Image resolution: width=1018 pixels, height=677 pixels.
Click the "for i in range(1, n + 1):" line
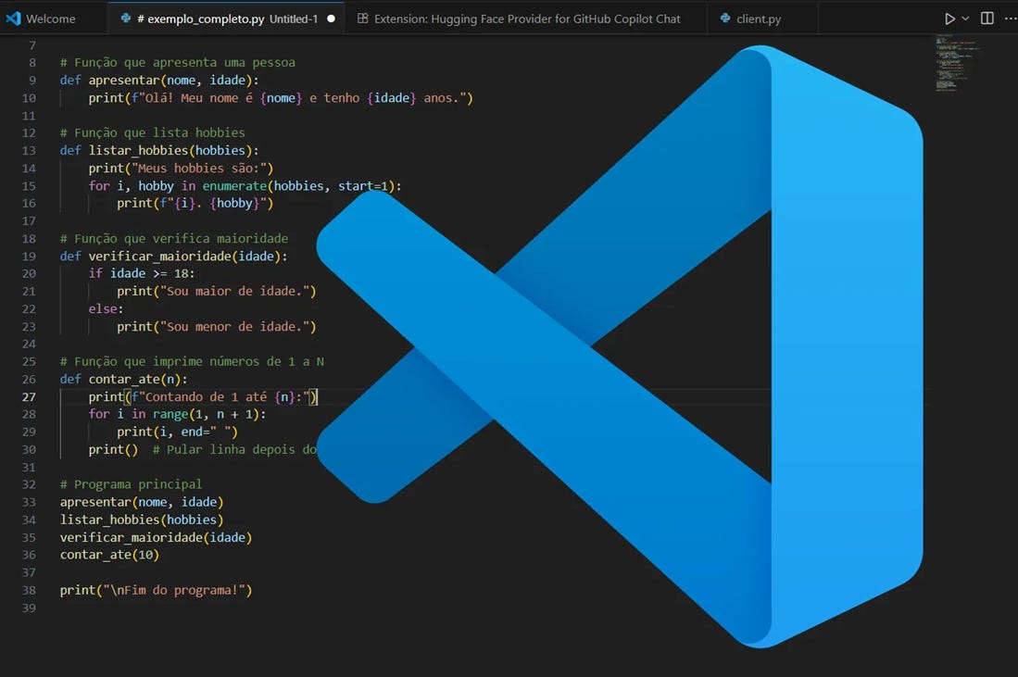177,414
